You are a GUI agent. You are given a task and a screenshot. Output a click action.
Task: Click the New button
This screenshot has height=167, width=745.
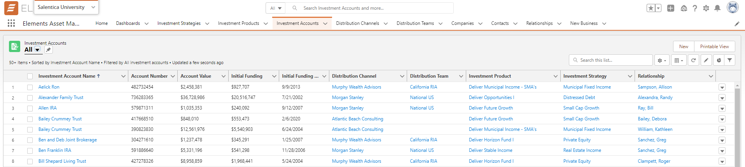pos(684,47)
